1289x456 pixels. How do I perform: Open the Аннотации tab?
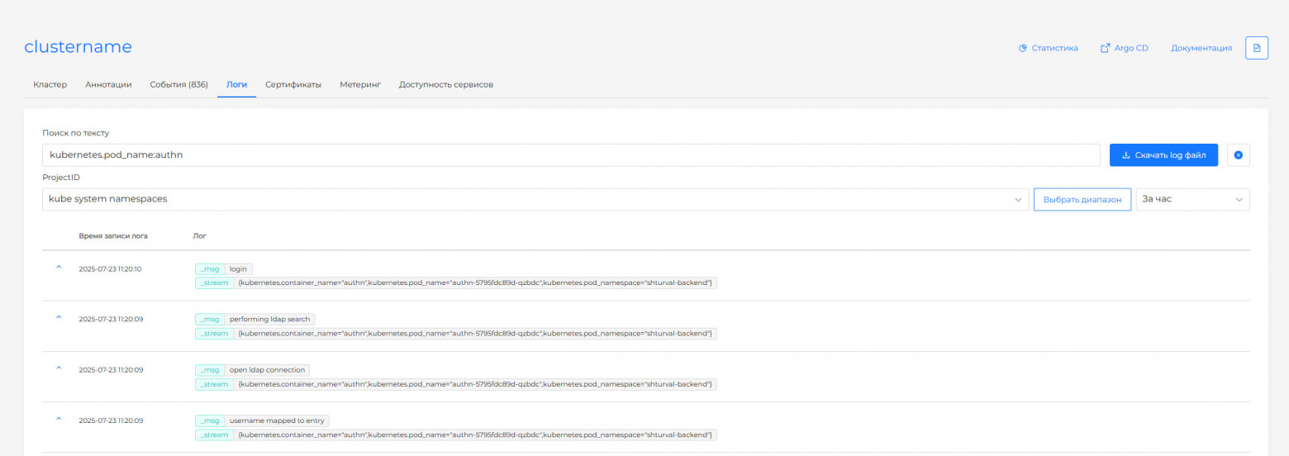point(108,84)
